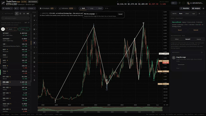The width and height of the screenshot is (206, 116).
Task: Select the watchlist card view icon
Action: click(x=24, y=14)
